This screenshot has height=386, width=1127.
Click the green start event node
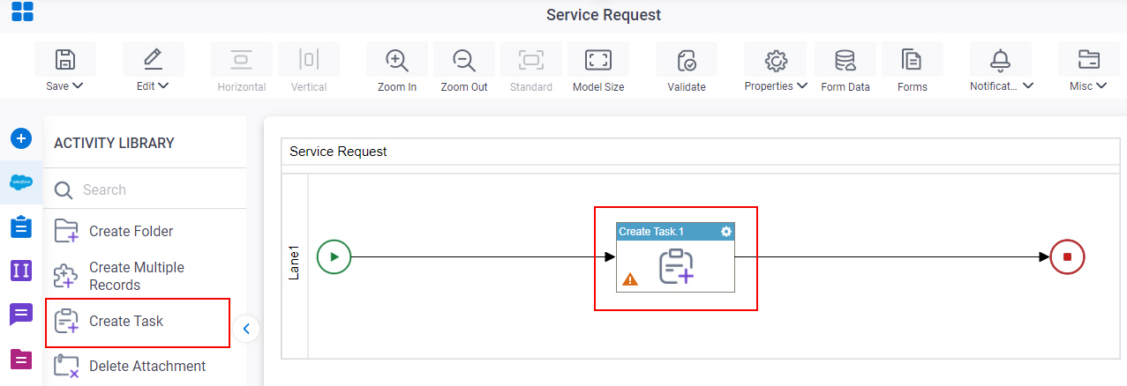coord(334,257)
